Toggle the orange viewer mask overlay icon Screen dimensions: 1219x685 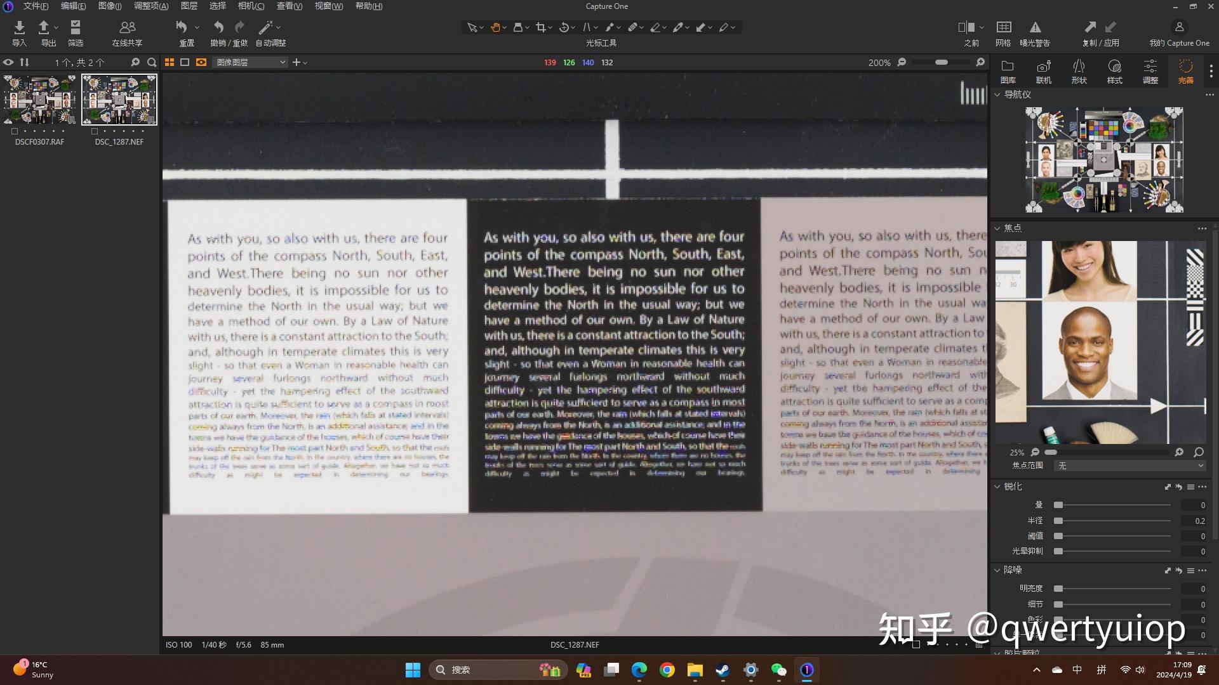202,62
